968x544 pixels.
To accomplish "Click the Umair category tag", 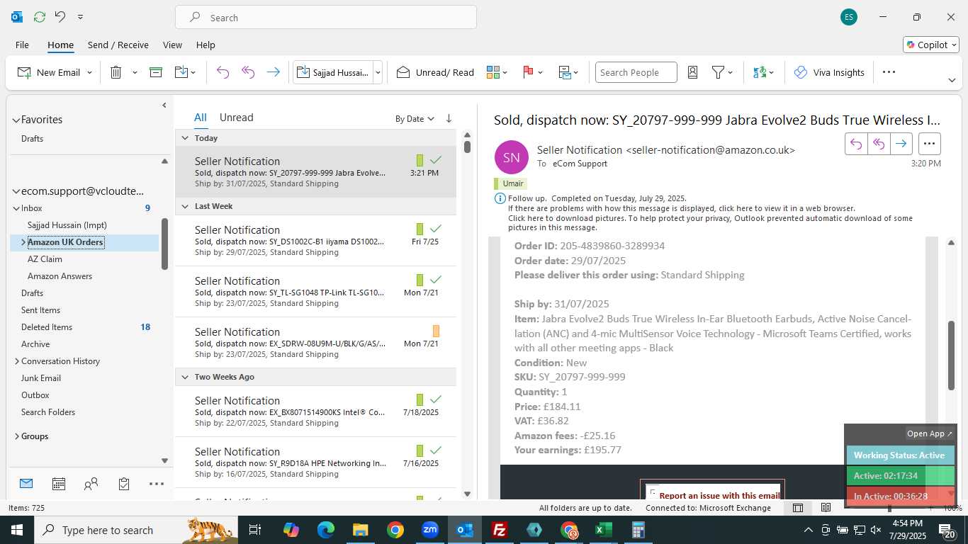I will (x=511, y=183).
